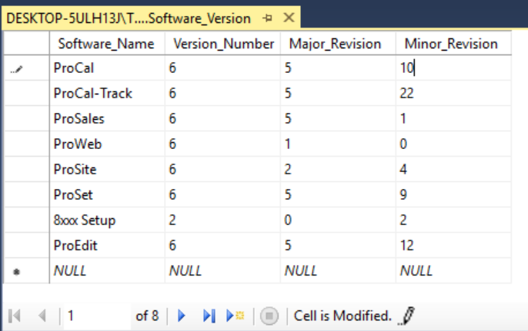Click the ProCal-Track name cell

(x=107, y=93)
